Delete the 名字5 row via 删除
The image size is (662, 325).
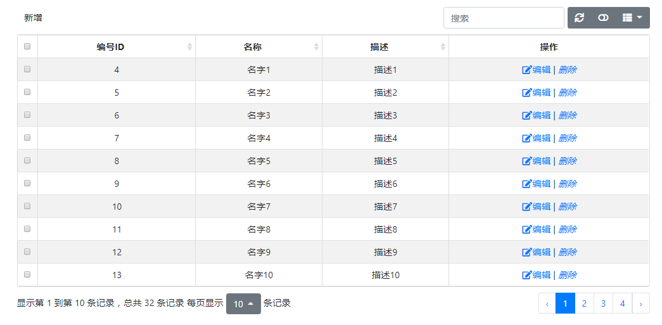click(568, 161)
